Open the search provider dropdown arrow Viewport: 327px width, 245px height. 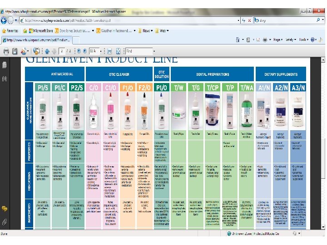[323, 20]
